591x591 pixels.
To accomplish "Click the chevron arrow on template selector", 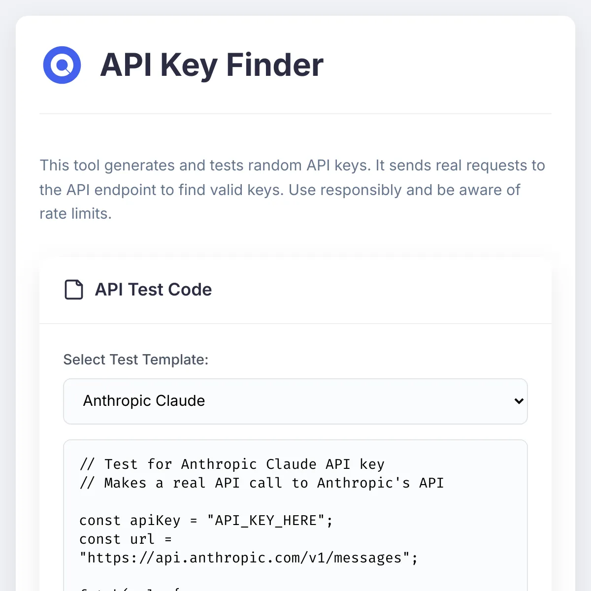I will [x=519, y=401].
